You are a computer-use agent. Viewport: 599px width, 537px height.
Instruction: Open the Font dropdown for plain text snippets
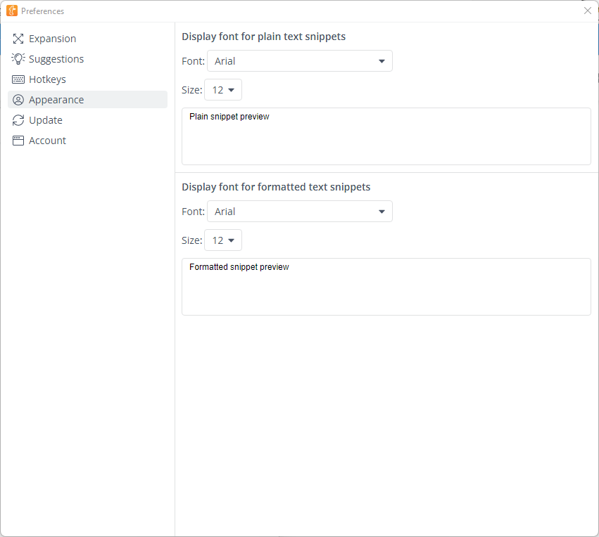point(299,61)
